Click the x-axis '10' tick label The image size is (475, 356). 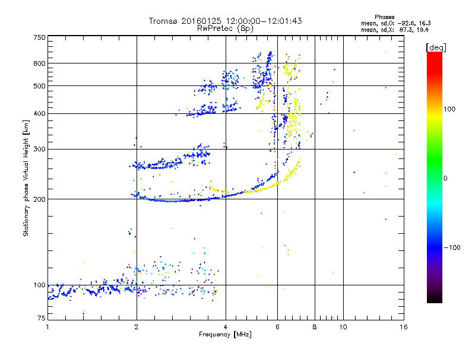343,327
